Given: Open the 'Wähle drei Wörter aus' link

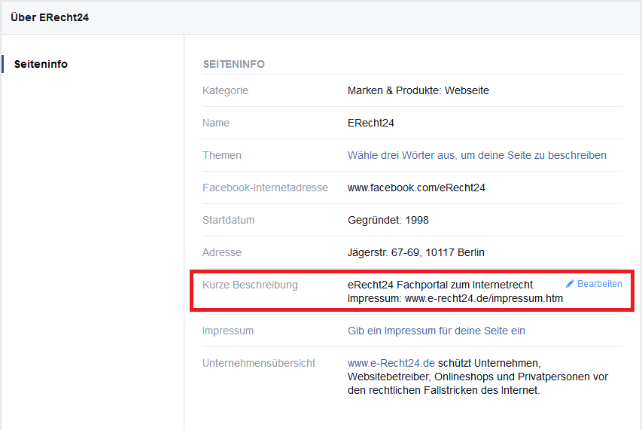Looking at the screenshot, I should pos(476,155).
